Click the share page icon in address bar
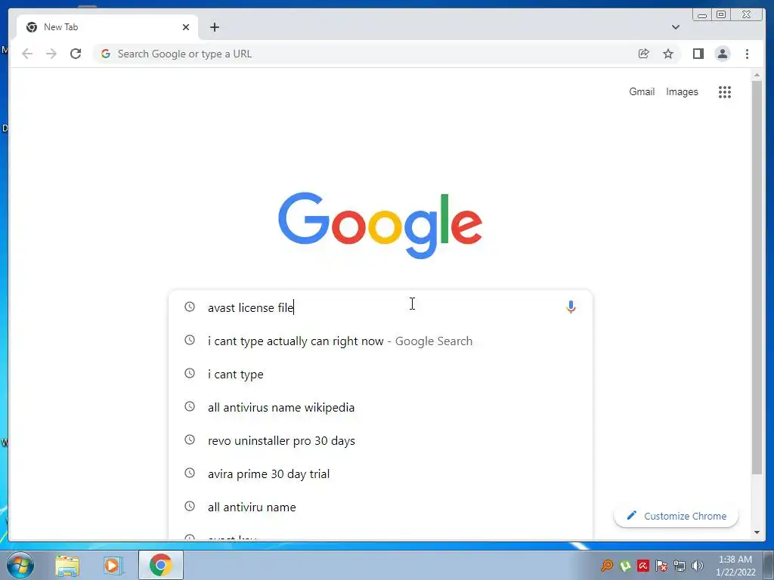The width and height of the screenshot is (774, 580). point(644,54)
